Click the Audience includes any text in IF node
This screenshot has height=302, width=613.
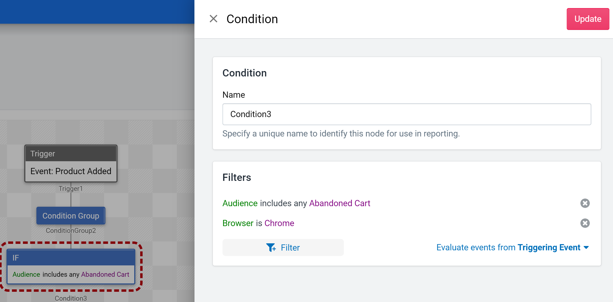click(46, 274)
